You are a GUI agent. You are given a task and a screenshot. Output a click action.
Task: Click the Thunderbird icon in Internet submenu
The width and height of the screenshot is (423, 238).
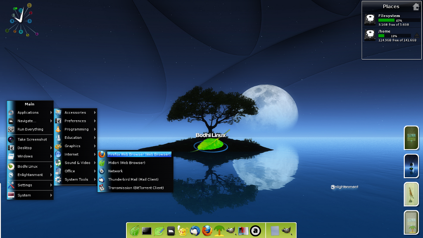pos(102,179)
